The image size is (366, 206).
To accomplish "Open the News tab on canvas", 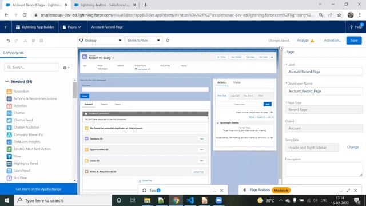I will (x=118, y=104).
